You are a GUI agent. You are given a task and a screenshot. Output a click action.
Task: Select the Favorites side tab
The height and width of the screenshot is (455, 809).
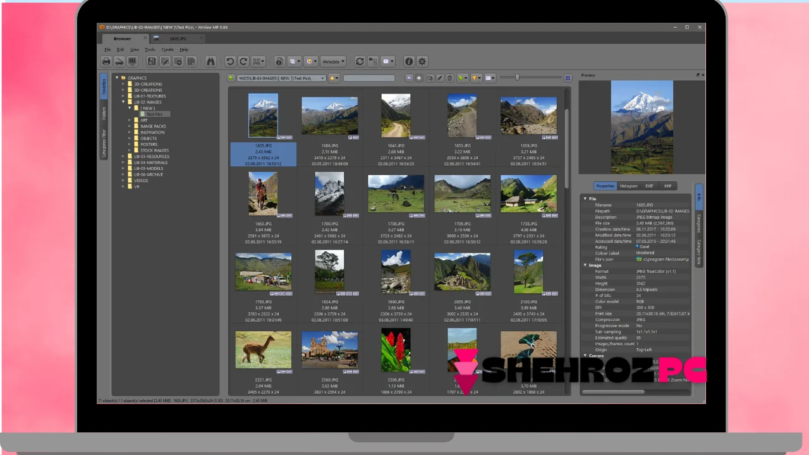click(x=104, y=87)
